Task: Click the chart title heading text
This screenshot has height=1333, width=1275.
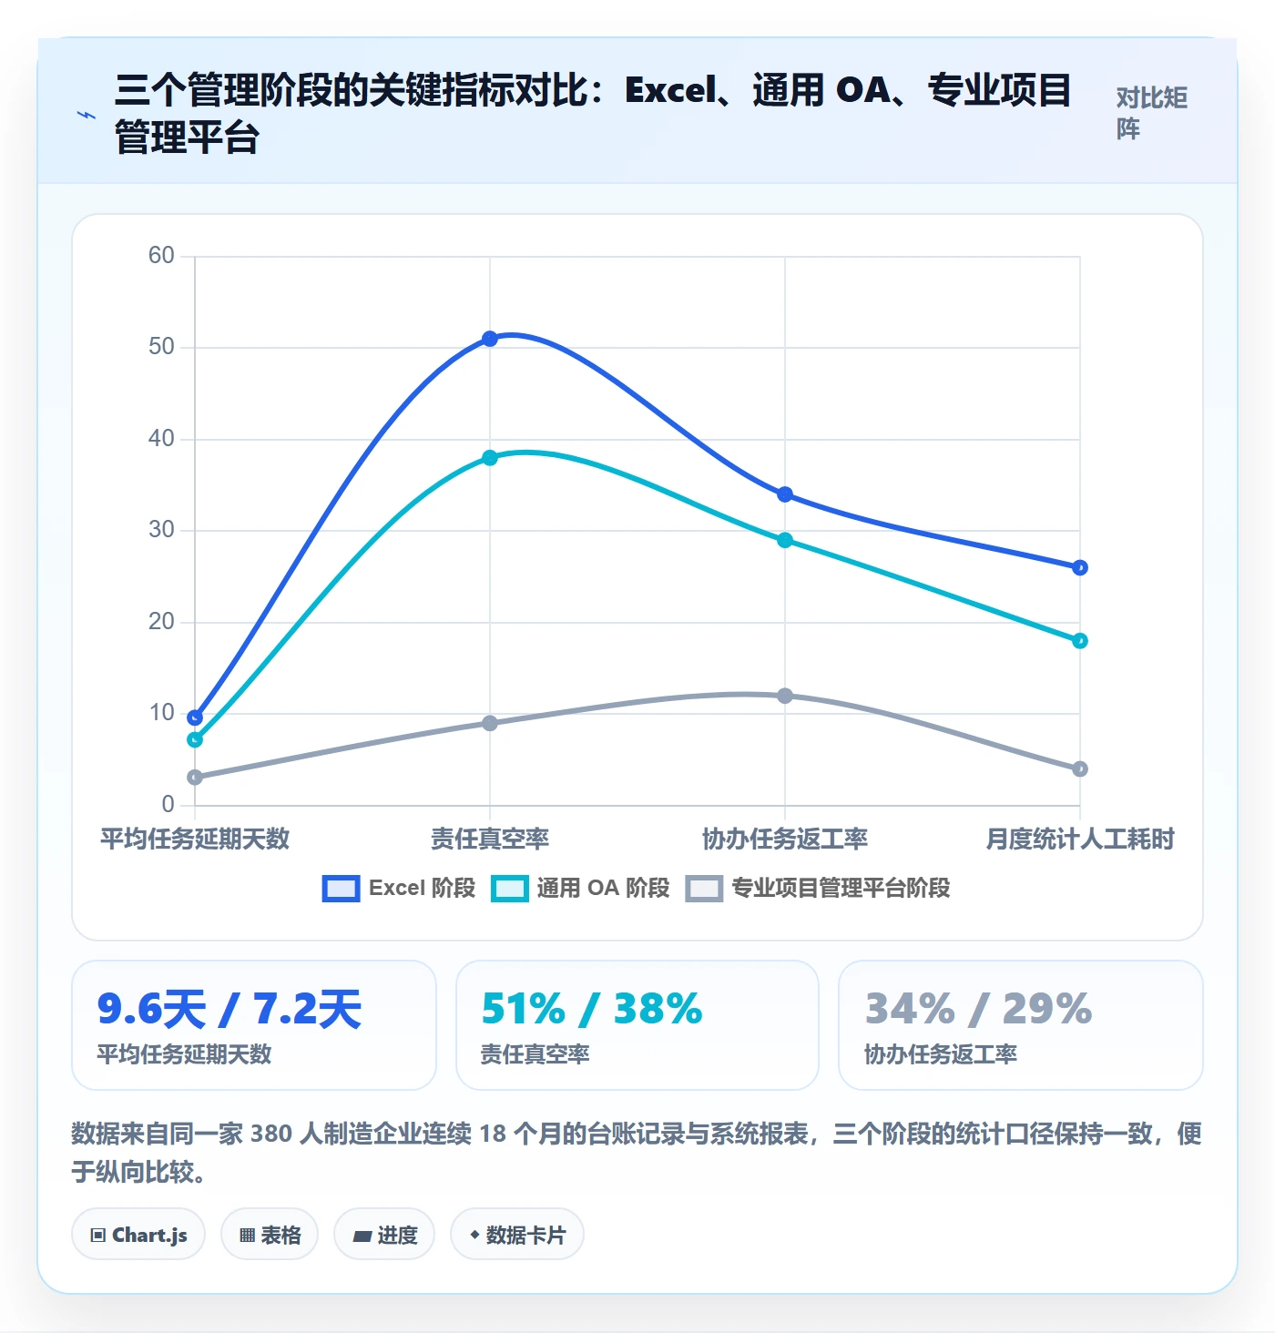Action: [x=592, y=114]
